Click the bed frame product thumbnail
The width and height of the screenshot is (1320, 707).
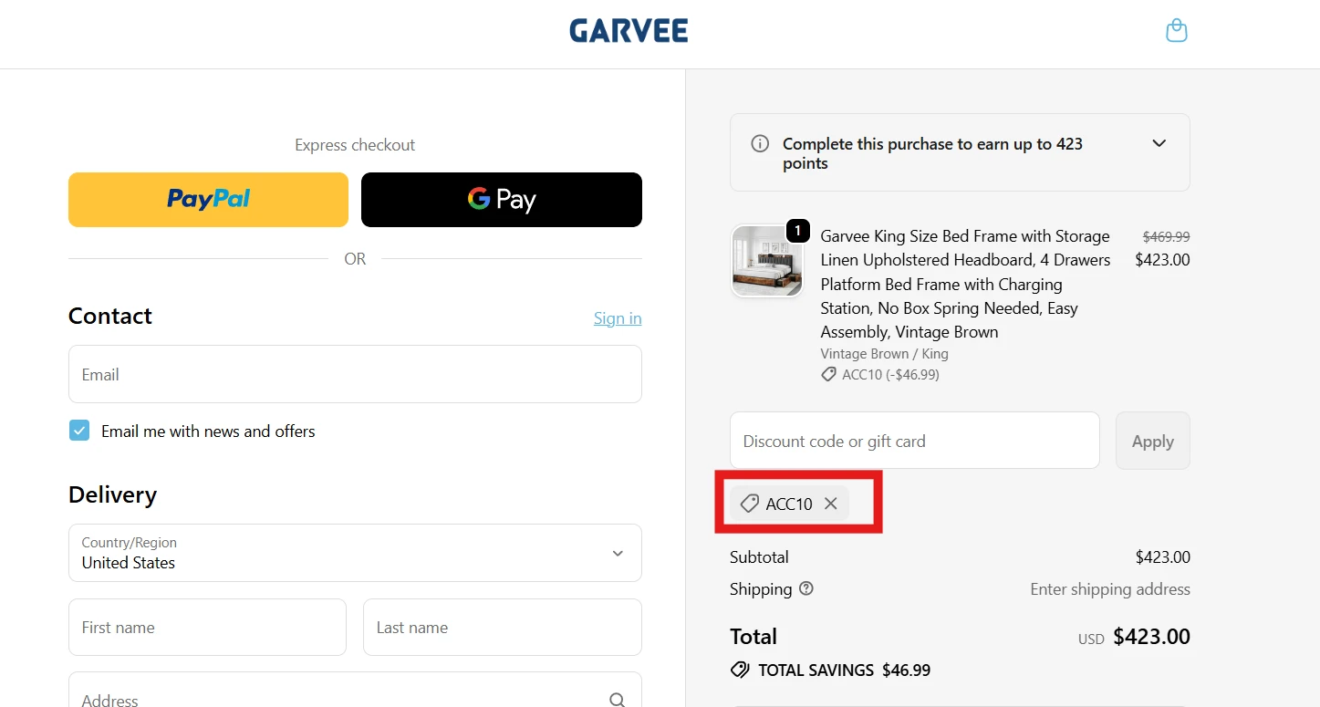(x=766, y=261)
